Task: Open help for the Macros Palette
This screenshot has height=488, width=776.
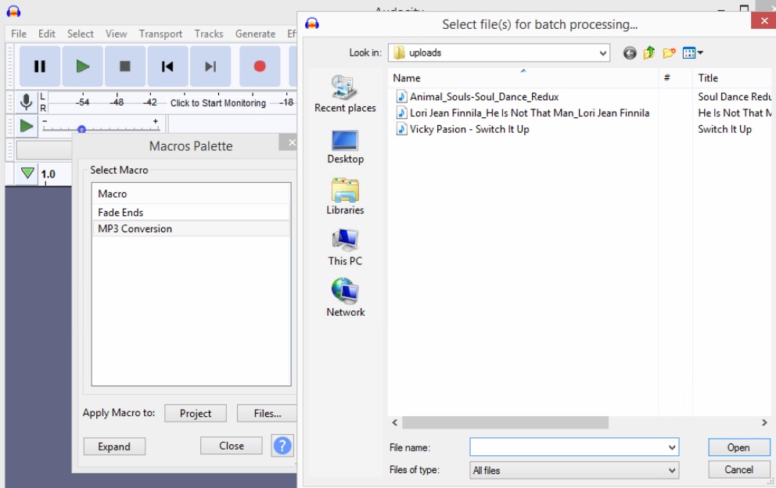Action: [x=282, y=446]
